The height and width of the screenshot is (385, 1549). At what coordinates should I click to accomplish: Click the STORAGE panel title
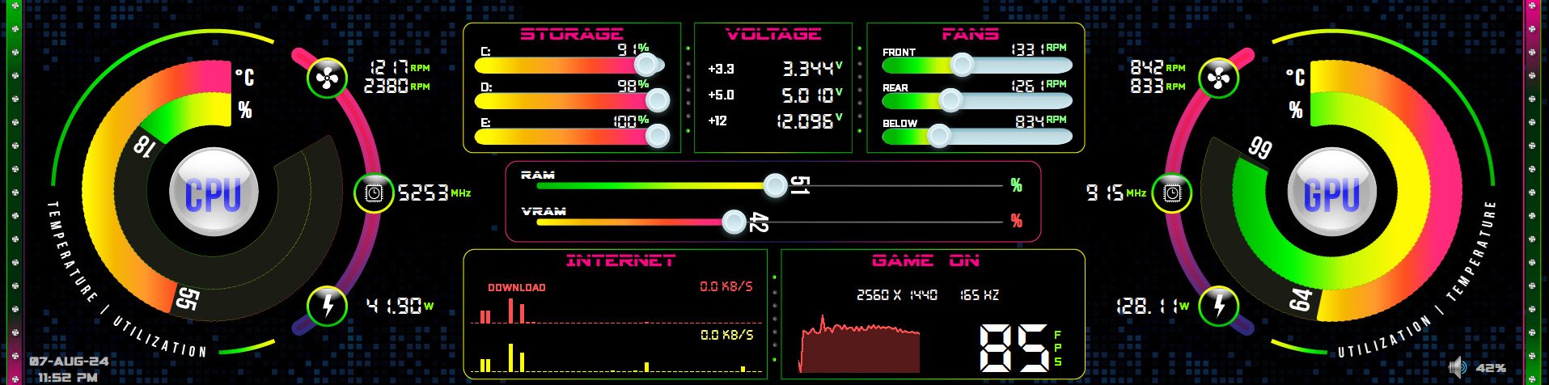tap(571, 34)
